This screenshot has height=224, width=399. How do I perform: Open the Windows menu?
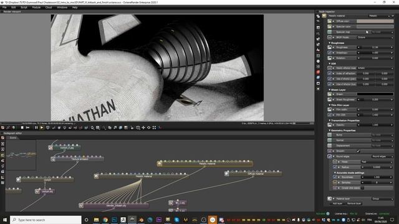point(62,7)
